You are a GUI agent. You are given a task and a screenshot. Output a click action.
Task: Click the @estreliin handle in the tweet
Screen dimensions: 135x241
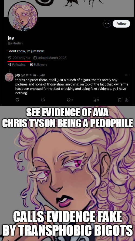pyautogui.click(x=28, y=75)
